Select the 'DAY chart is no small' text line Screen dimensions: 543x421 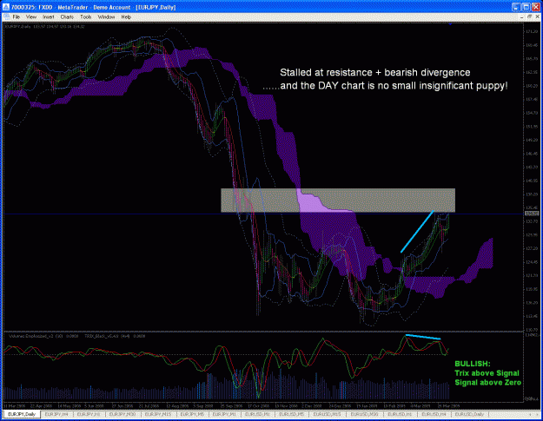click(x=385, y=85)
